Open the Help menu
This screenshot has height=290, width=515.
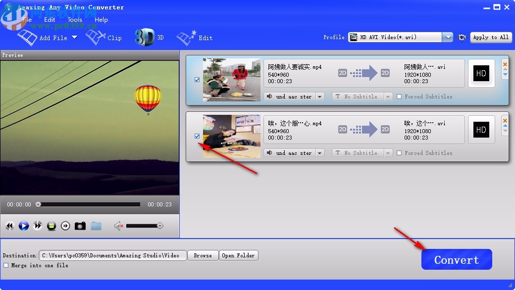tap(101, 20)
